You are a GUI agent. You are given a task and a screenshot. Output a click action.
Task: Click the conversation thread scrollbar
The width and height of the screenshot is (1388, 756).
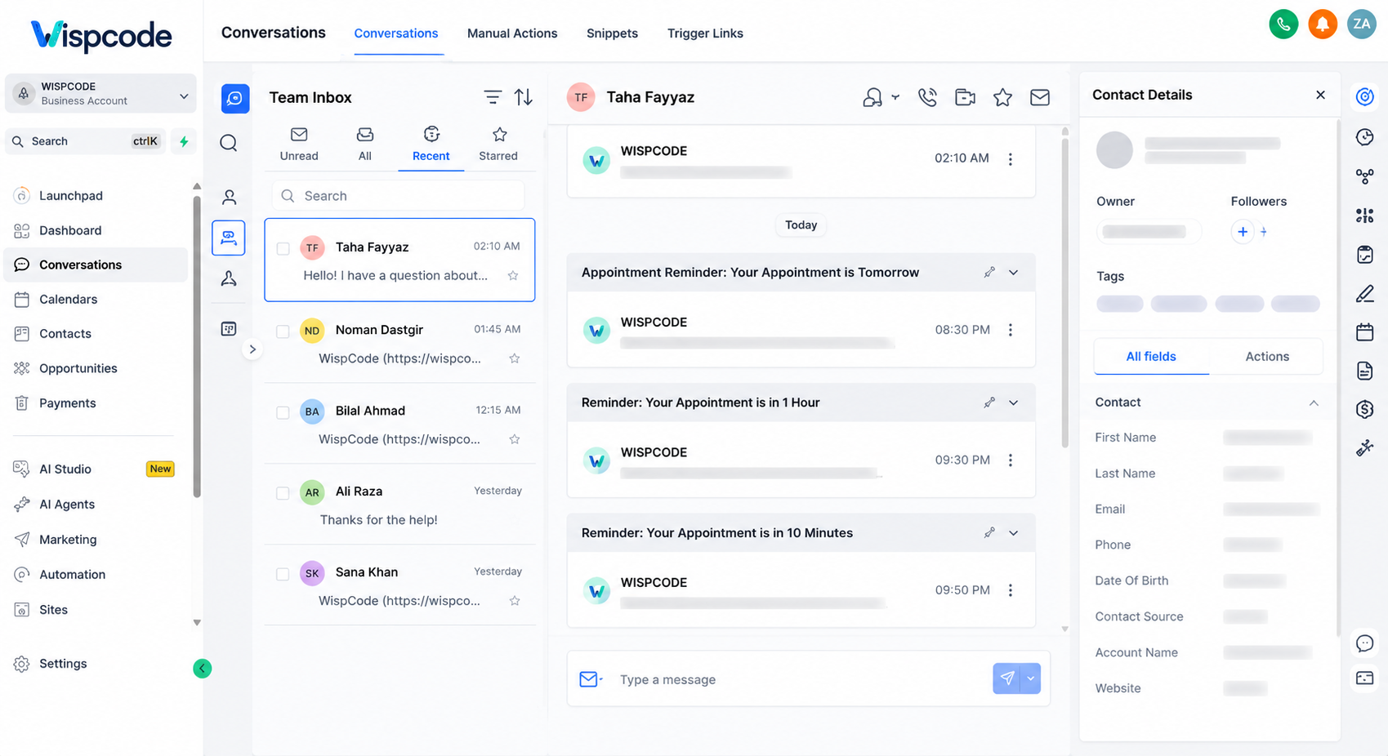click(1064, 292)
